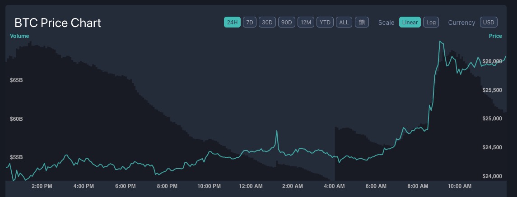This screenshot has height=197, width=517.
Task: Click the 10:00 AM time axis label
Action: pyautogui.click(x=460, y=186)
